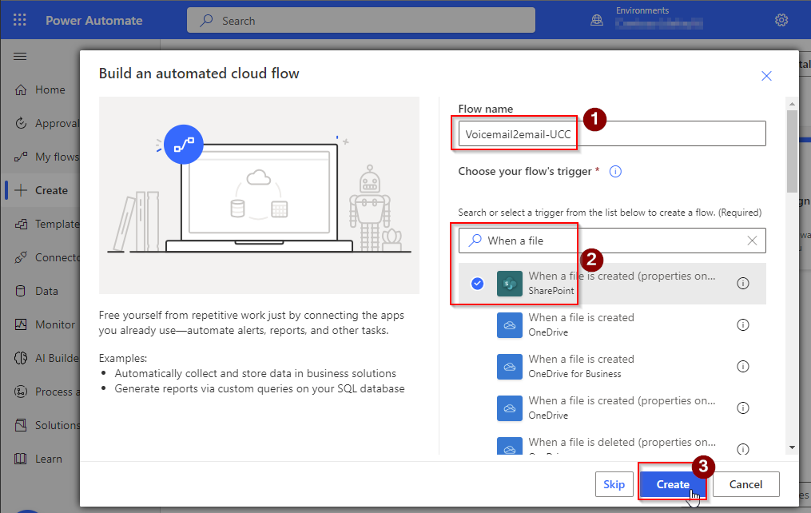
Task: Click the Home icon in sidebar
Action: click(21, 90)
